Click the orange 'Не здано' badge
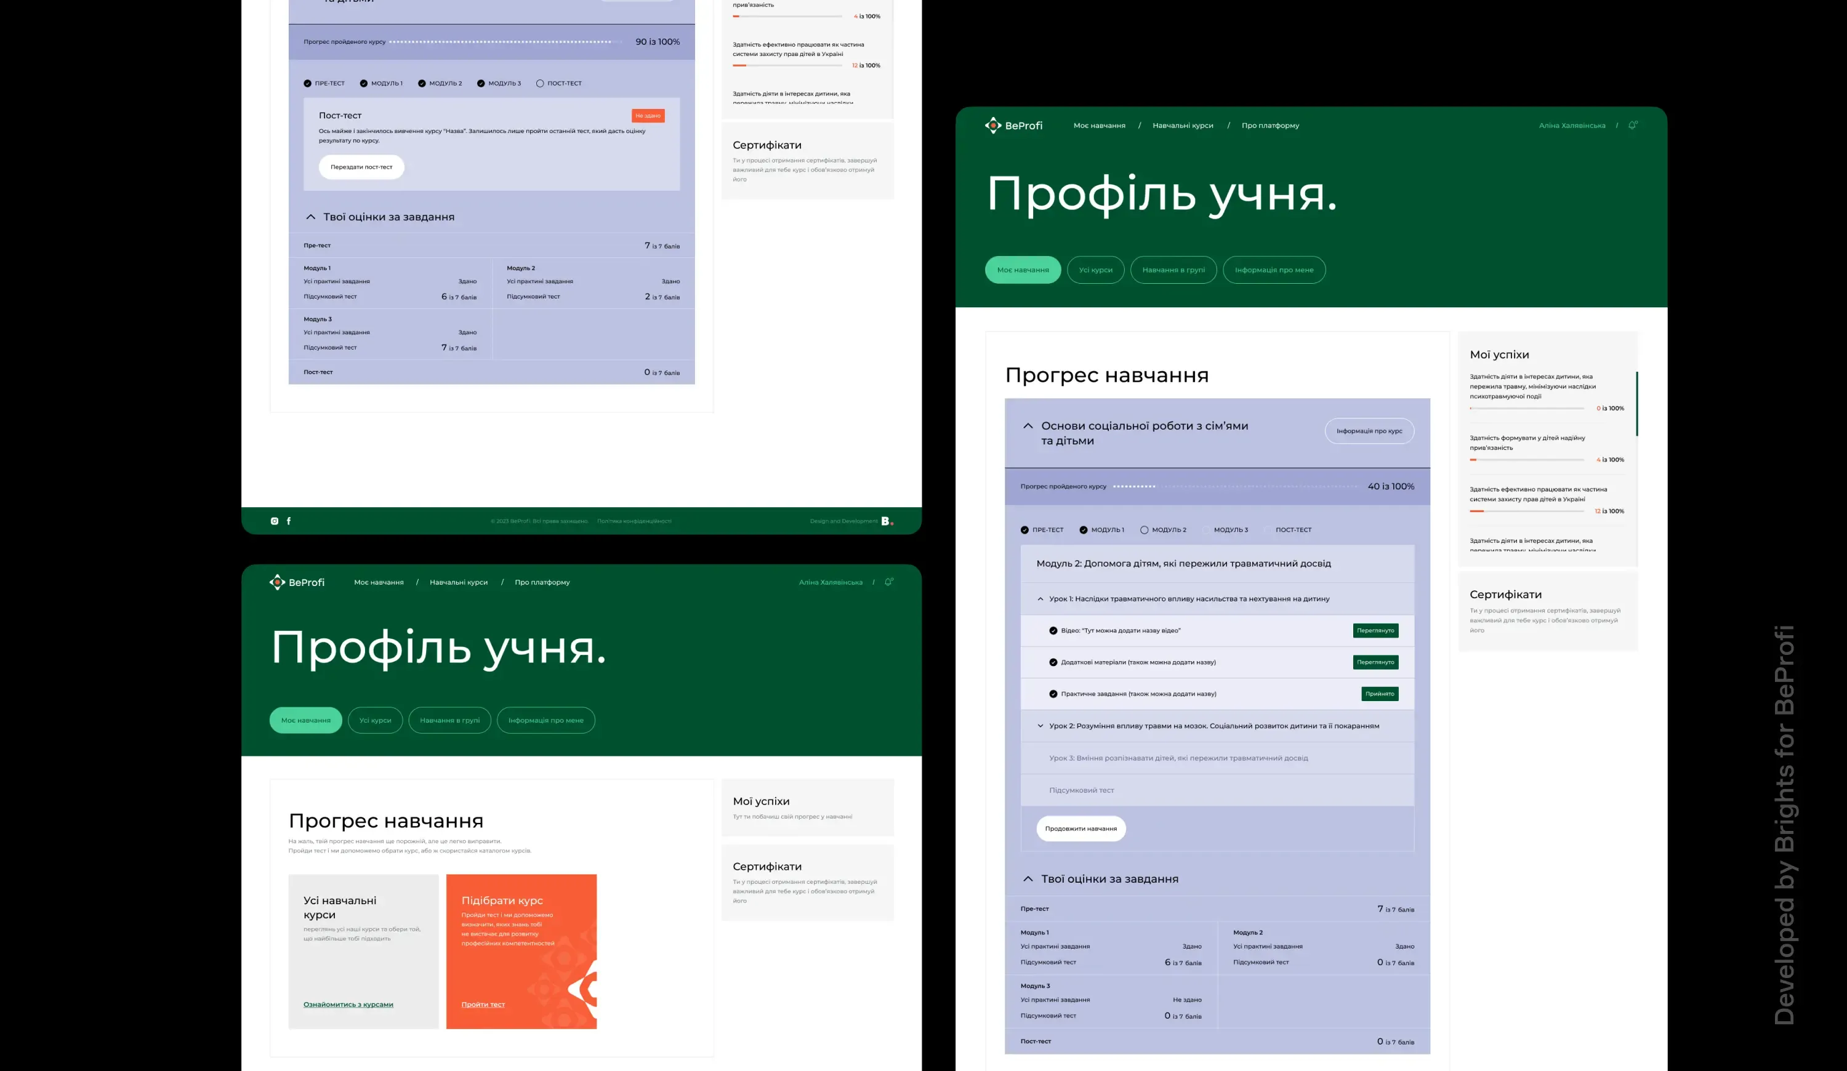The image size is (1847, 1071). point(648,116)
